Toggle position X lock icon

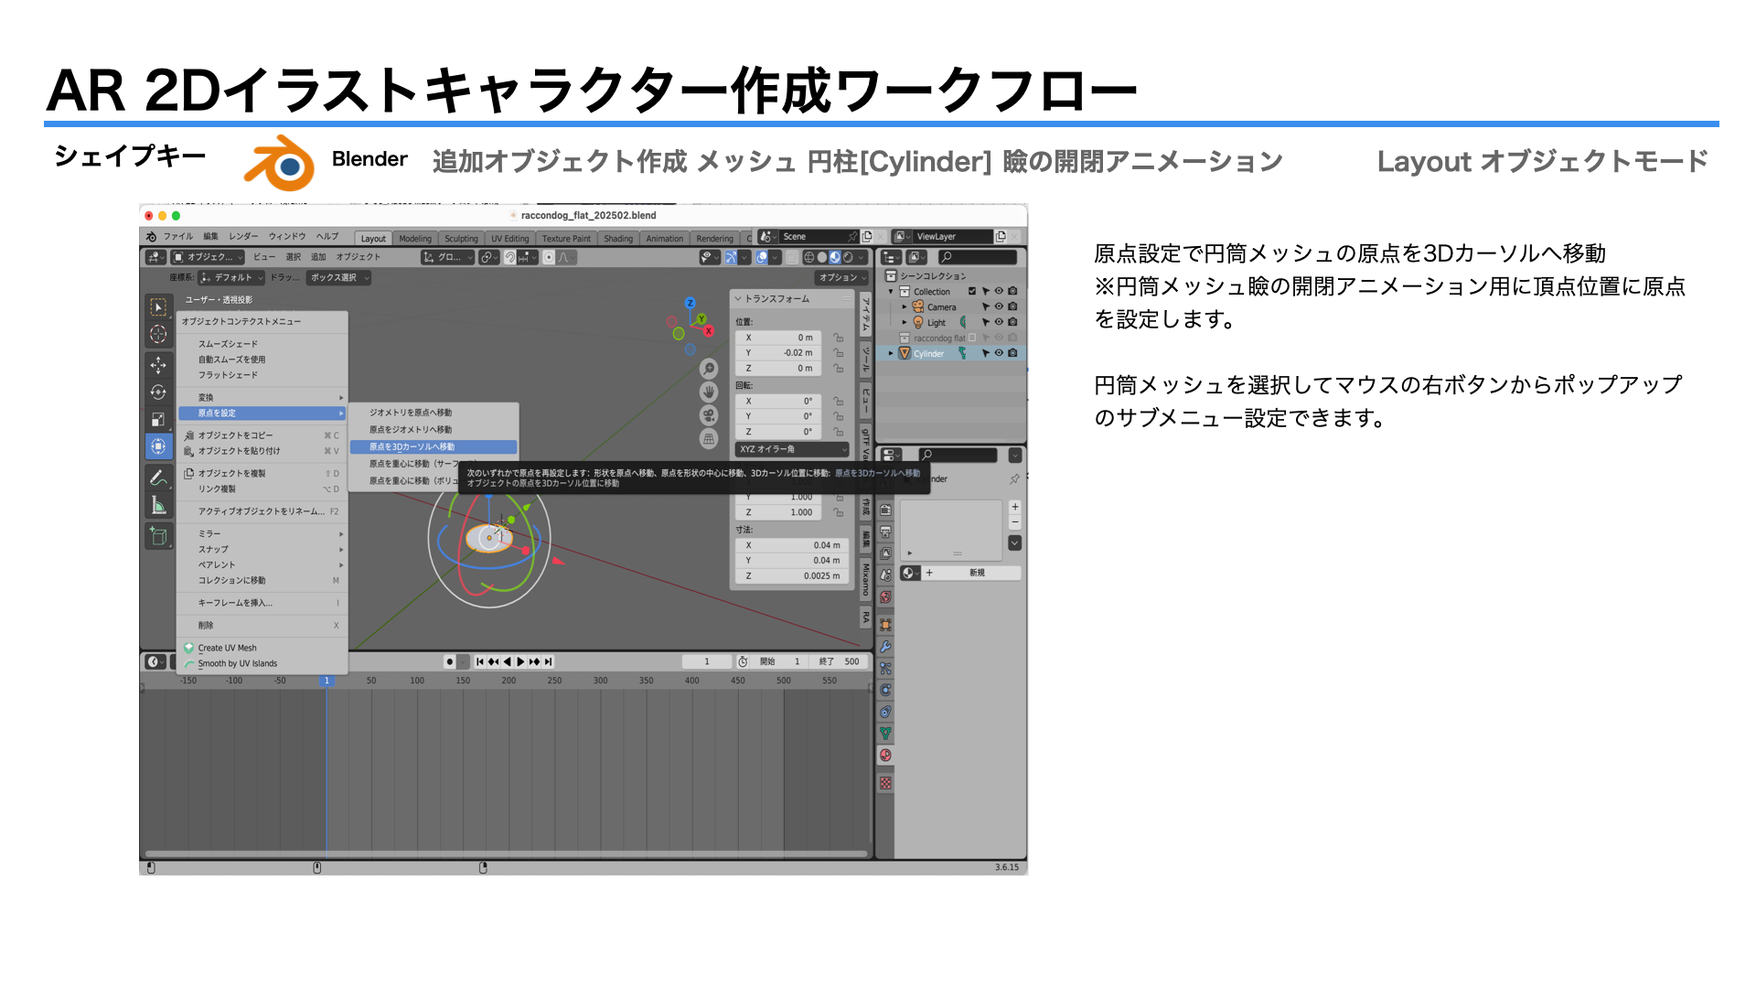click(838, 338)
